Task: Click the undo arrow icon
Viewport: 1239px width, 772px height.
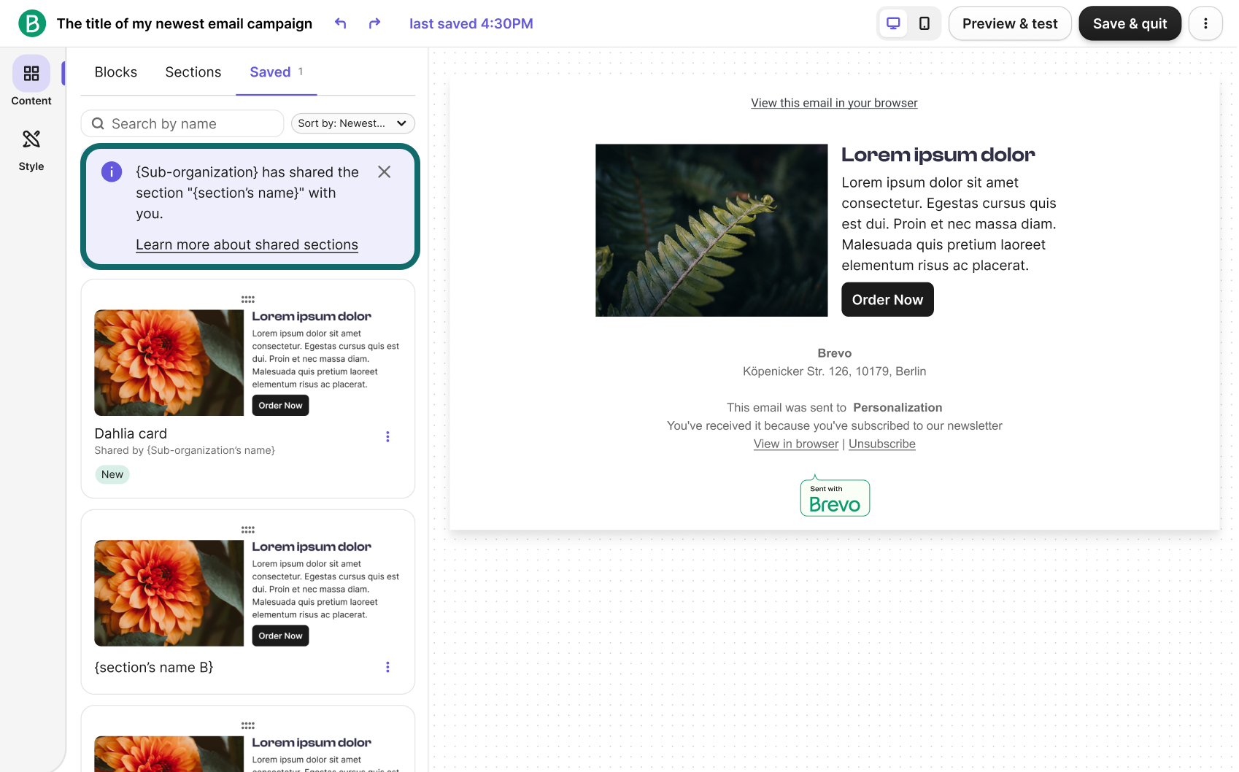Action: (x=340, y=23)
